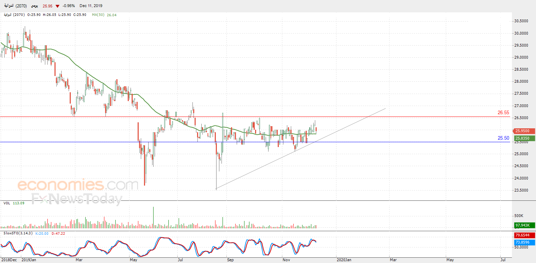
Task: Select the يومي daily timeframe label
Action: [34, 6]
